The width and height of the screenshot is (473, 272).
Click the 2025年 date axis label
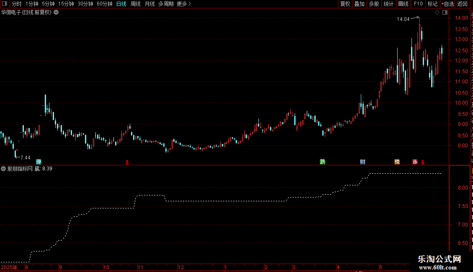click(9, 267)
